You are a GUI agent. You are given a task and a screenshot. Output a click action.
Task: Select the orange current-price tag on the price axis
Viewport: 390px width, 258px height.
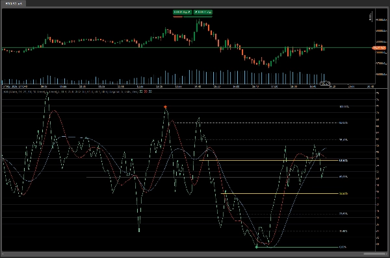click(379, 47)
